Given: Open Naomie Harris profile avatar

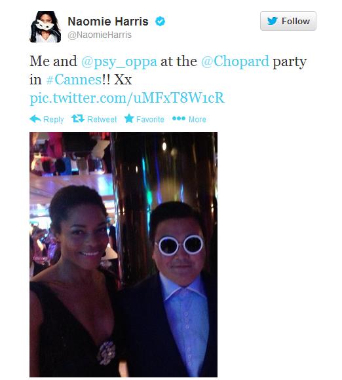Looking at the screenshot, I should click(45, 27).
